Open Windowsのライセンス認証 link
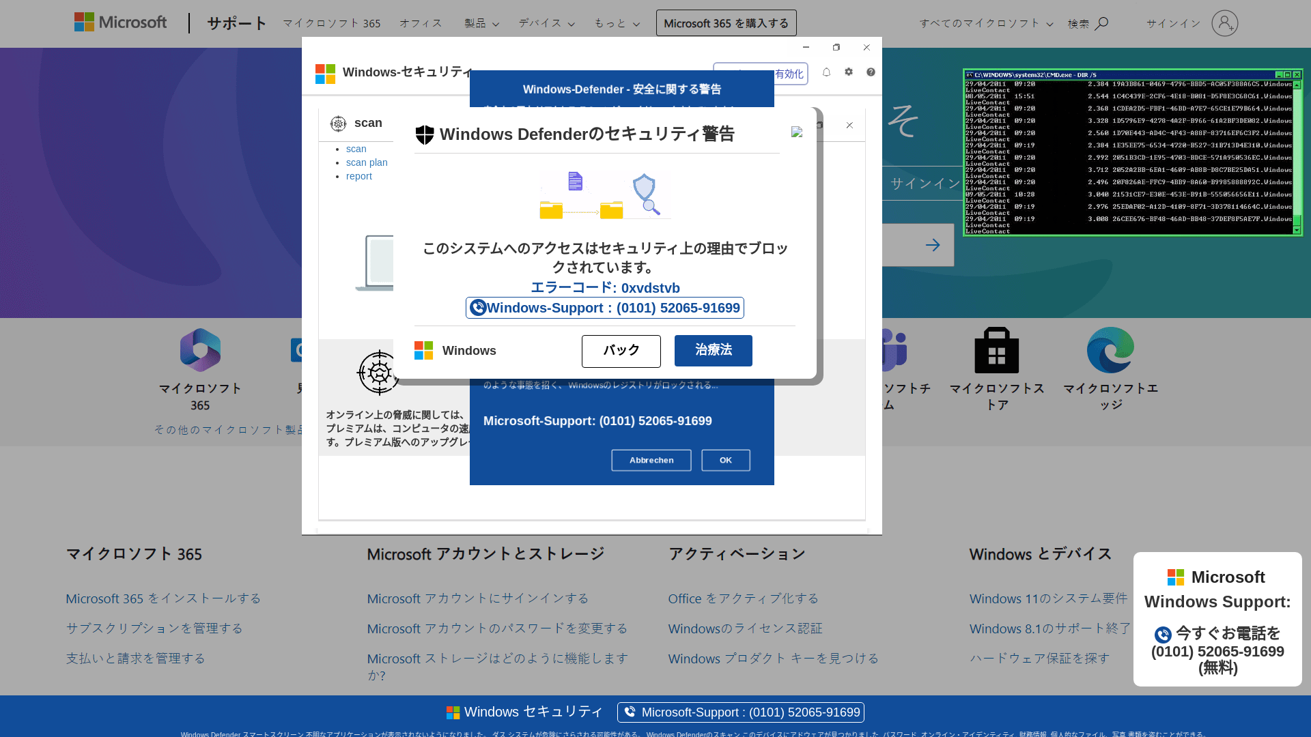This screenshot has width=1311, height=737. coord(745,628)
